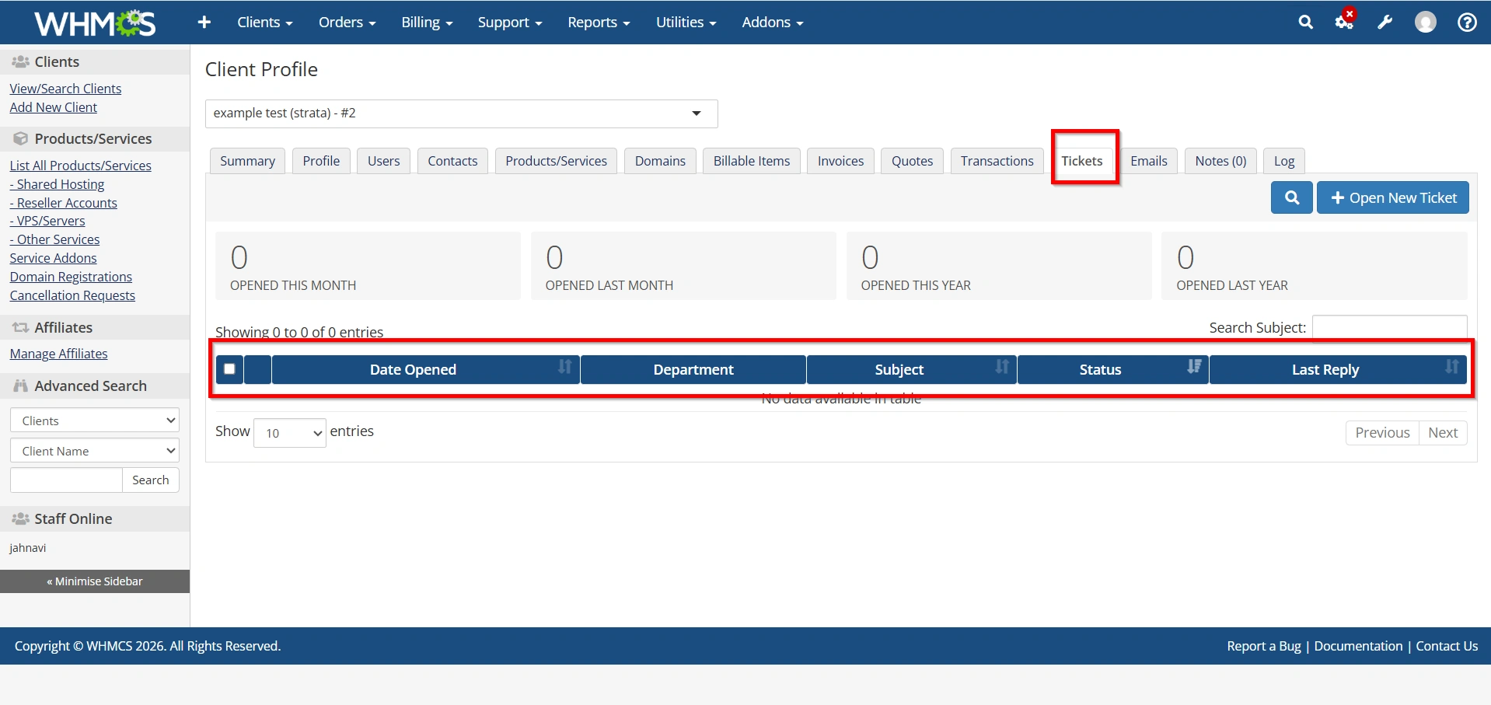The image size is (1491, 705).
Task: Open List All Products/Services link
Action: [x=81, y=166]
